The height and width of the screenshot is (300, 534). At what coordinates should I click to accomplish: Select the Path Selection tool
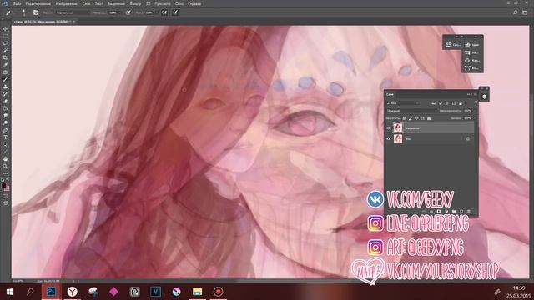pos(5,144)
